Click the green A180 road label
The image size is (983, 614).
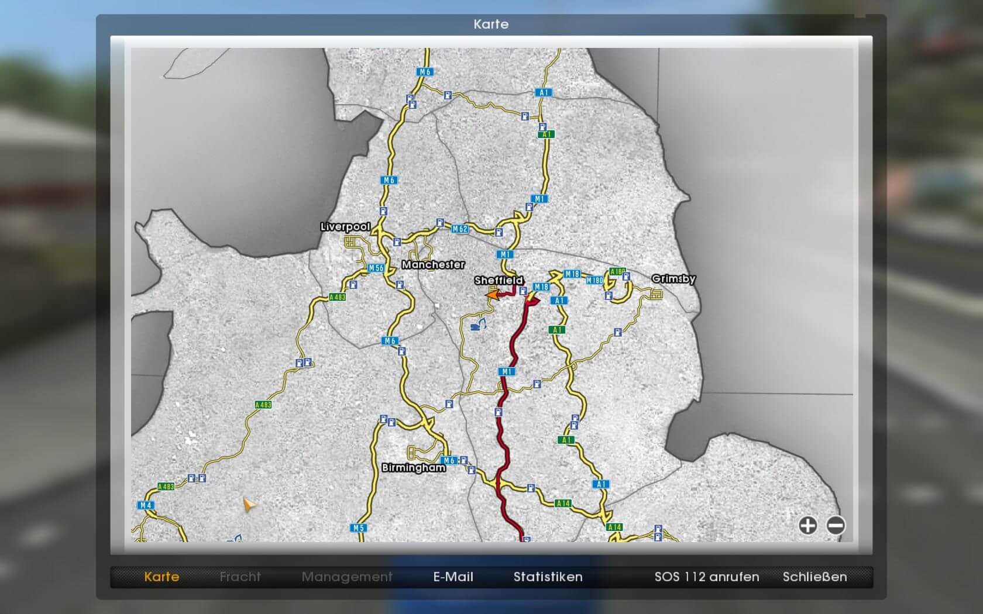click(x=617, y=271)
